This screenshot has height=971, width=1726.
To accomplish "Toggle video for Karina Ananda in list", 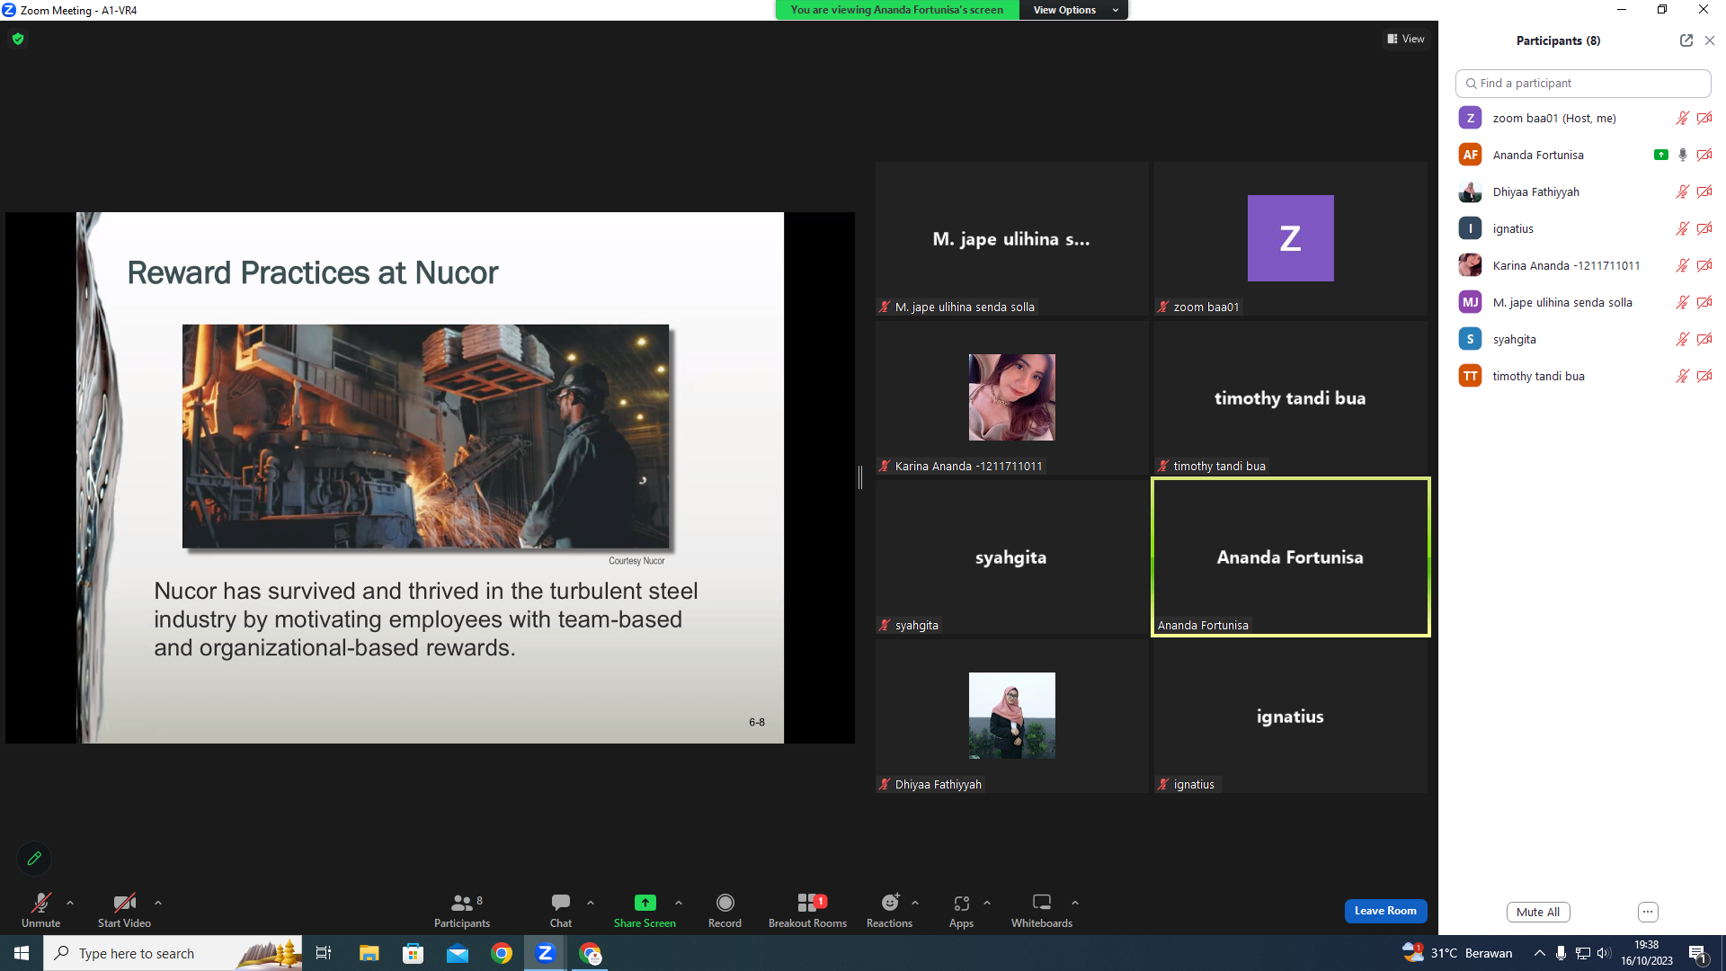I will [x=1704, y=265].
